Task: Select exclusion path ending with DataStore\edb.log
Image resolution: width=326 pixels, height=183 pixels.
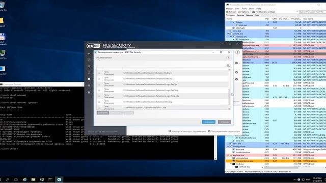Action: 162,79
